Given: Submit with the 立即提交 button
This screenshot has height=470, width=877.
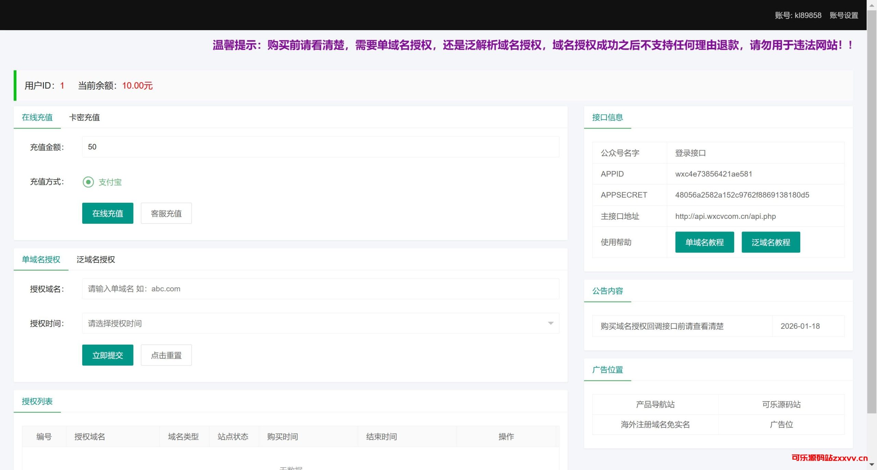Looking at the screenshot, I should tap(108, 355).
